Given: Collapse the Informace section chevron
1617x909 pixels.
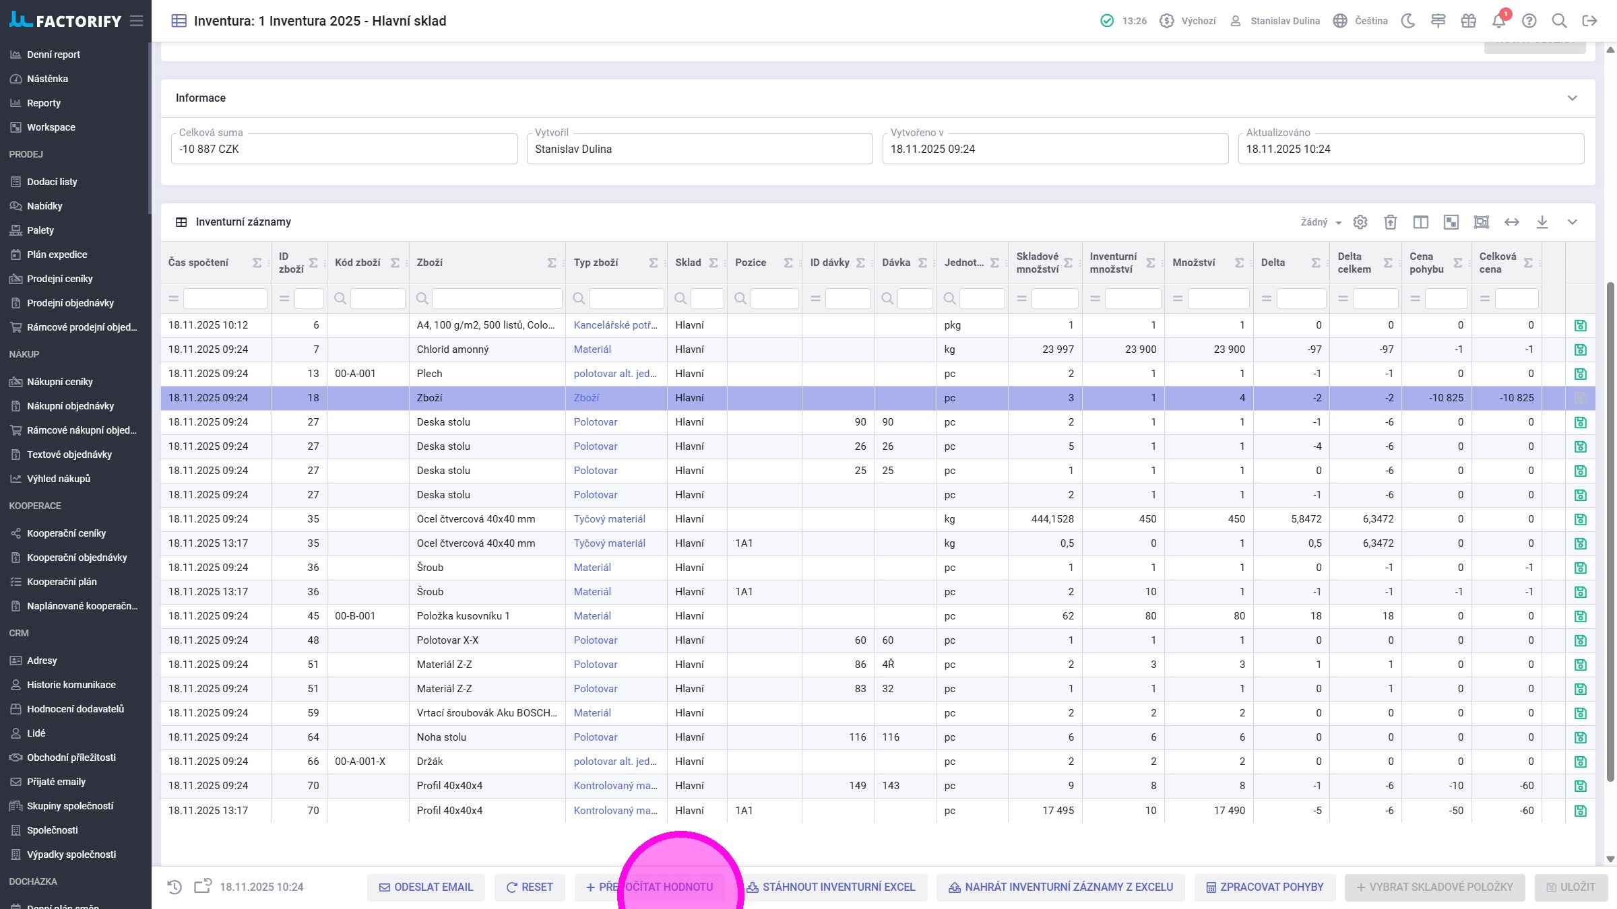Looking at the screenshot, I should click(x=1572, y=98).
